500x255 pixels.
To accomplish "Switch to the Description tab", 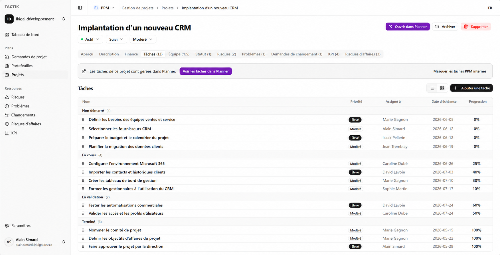I will coord(109,54).
